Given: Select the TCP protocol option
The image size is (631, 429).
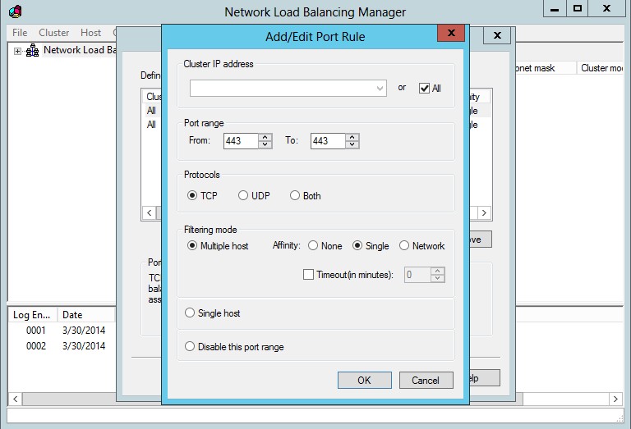Looking at the screenshot, I should tap(192, 196).
